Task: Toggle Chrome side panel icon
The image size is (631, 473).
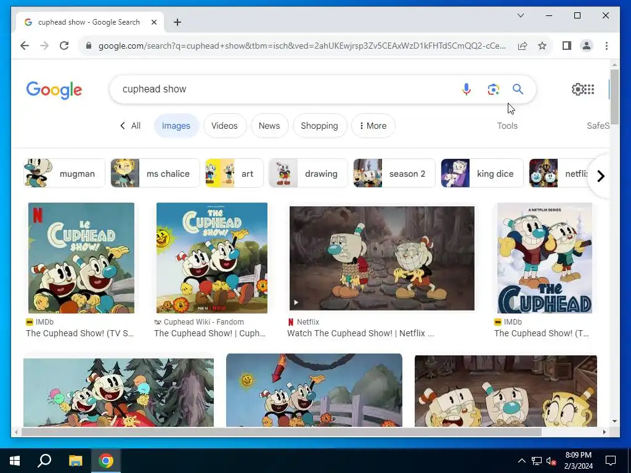Action: pos(567,46)
